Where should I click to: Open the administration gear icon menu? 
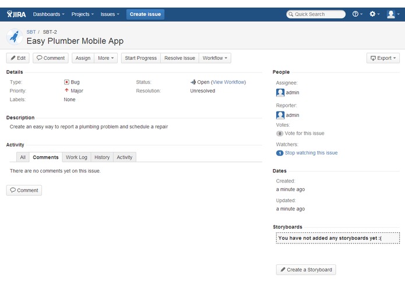coord(374,14)
